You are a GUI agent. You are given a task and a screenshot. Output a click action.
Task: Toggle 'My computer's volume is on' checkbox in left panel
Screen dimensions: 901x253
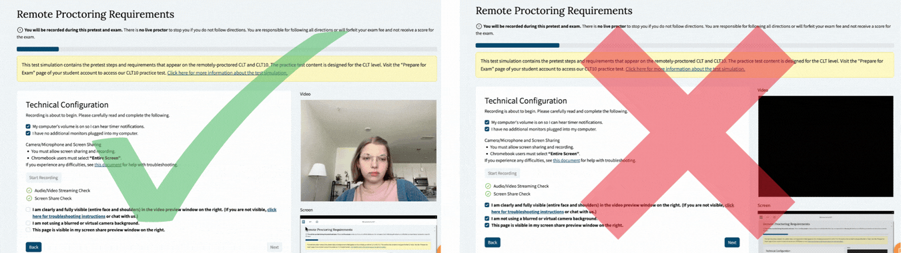click(28, 126)
